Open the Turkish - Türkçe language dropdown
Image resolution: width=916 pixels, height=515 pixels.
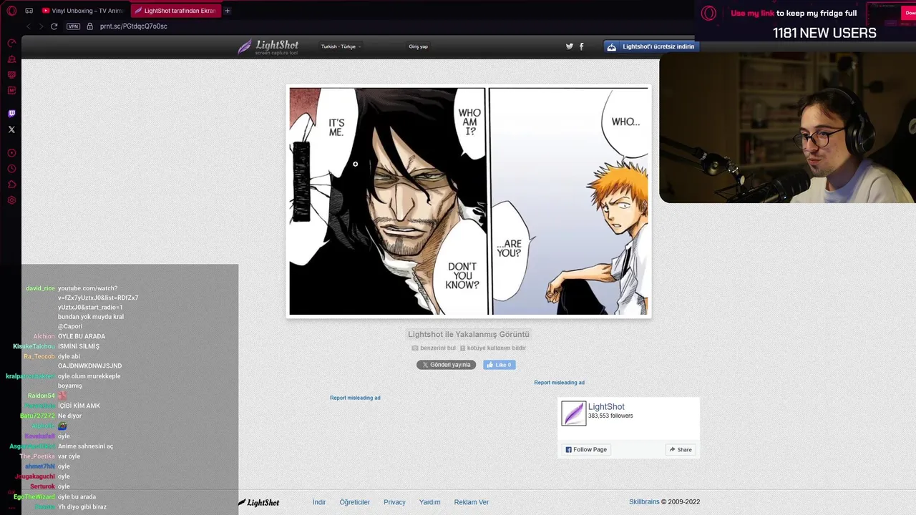[341, 46]
